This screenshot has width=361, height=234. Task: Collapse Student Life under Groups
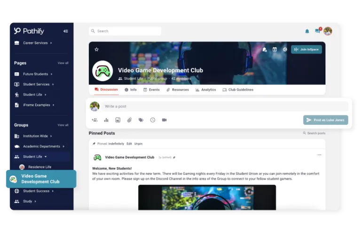point(41,157)
